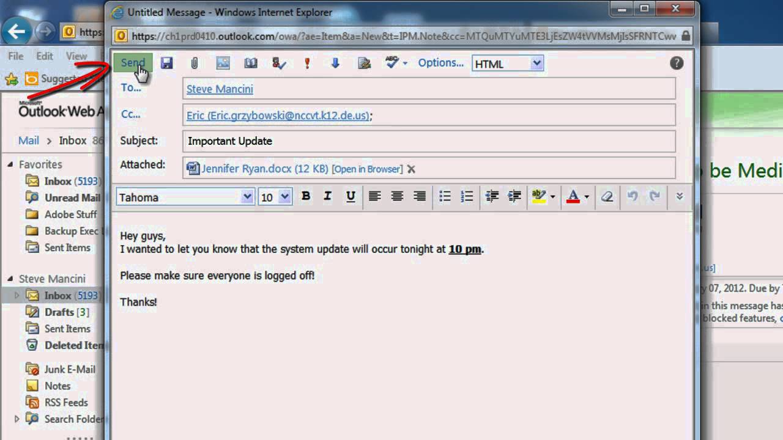Go back in background browser
The height and width of the screenshot is (440, 783).
17,32
